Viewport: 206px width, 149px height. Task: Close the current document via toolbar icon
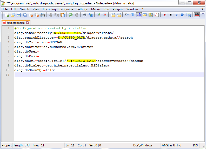pyautogui.click(x=31, y=15)
